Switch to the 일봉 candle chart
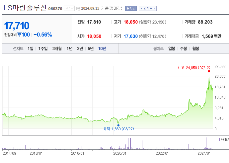Image resolution: width=229 pixels, height=163 pixels. pos(172,48)
